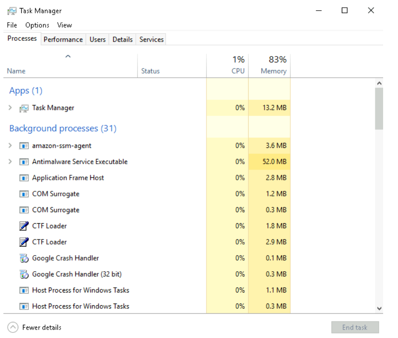398x338 pixels.
Task: Click the first CTF Loader pen icon
Action: coord(24,226)
